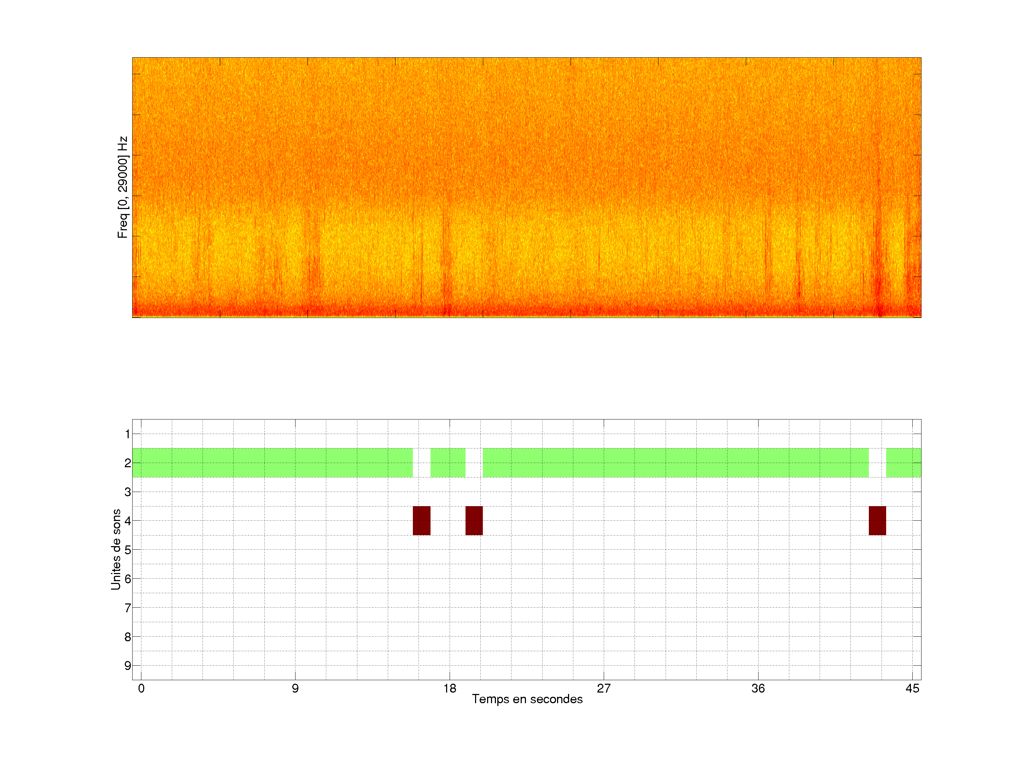
Task: Click the long middle green bar in row 2
Action: pyautogui.click(x=675, y=462)
